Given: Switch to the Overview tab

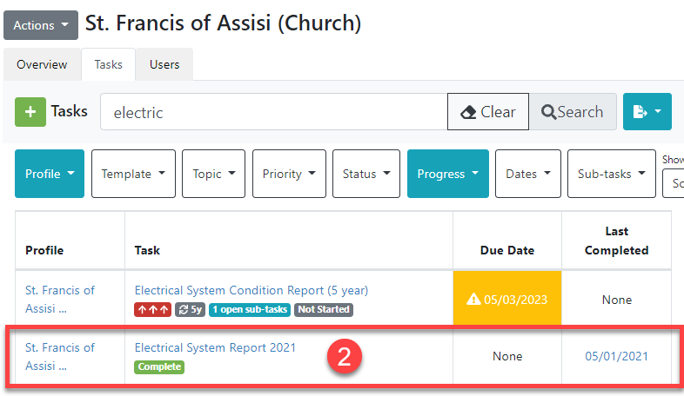Looking at the screenshot, I should pos(42,65).
